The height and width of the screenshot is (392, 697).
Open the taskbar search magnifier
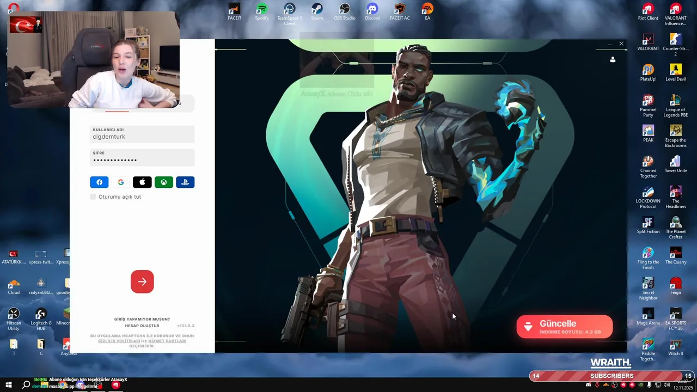pos(26,384)
